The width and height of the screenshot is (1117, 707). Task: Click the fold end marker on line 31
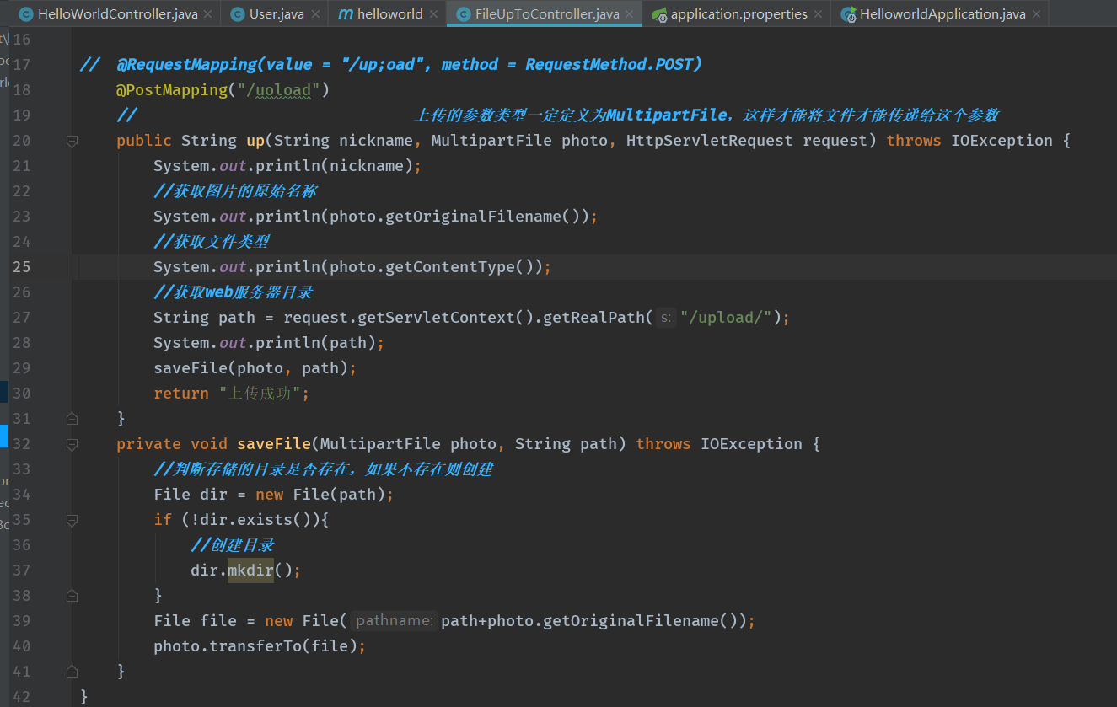72,419
